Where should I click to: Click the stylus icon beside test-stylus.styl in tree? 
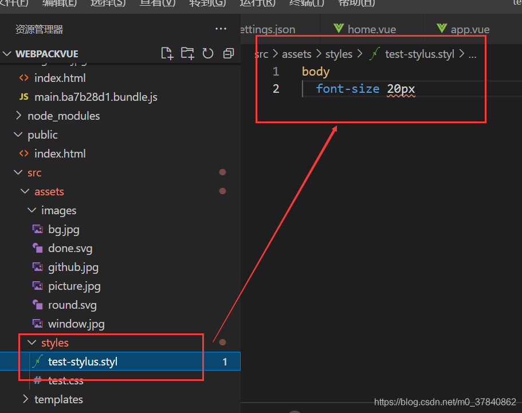pos(38,361)
